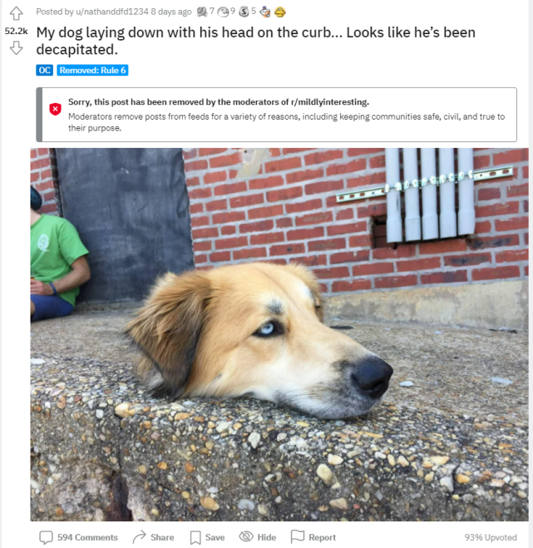533x548 pixels.
Task: Open user profile u/nathanddfd1234
Action: click(x=112, y=12)
